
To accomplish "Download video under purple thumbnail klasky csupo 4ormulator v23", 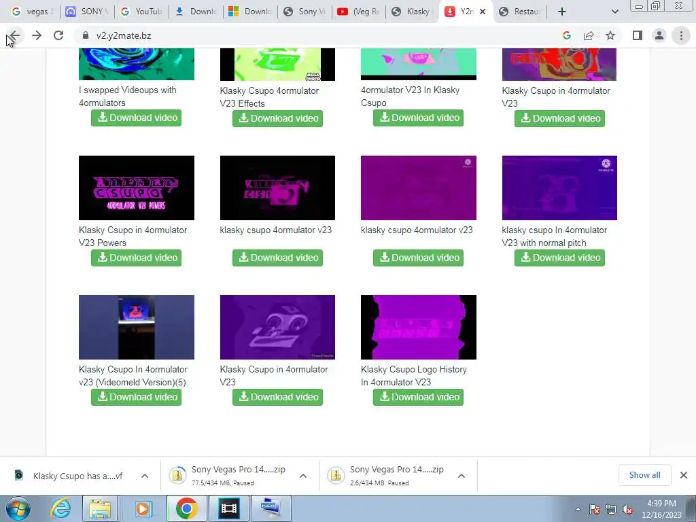I will point(418,258).
